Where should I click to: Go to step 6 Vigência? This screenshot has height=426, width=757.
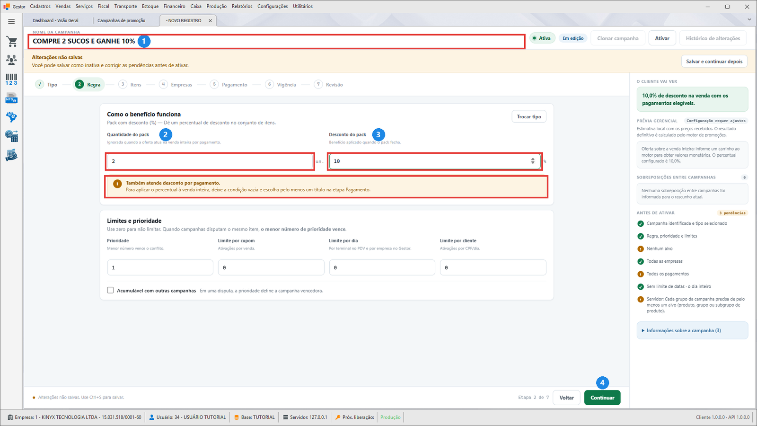281,84
